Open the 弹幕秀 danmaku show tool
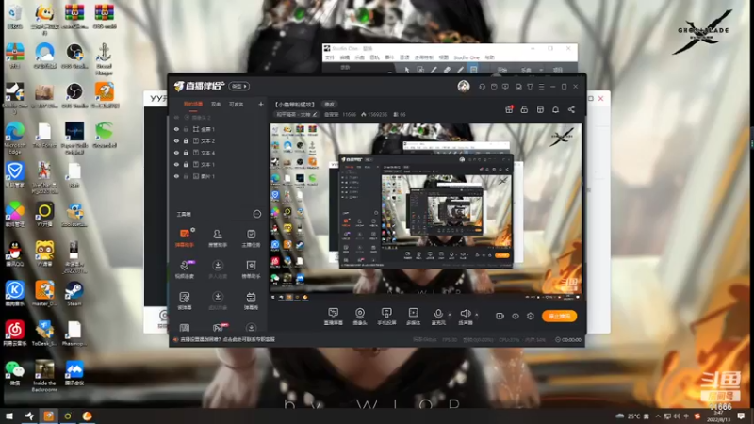This screenshot has height=424, width=754. coord(251,301)
